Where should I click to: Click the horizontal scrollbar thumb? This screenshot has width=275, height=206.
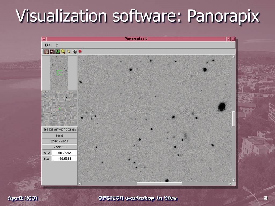(x=160, y=183)
